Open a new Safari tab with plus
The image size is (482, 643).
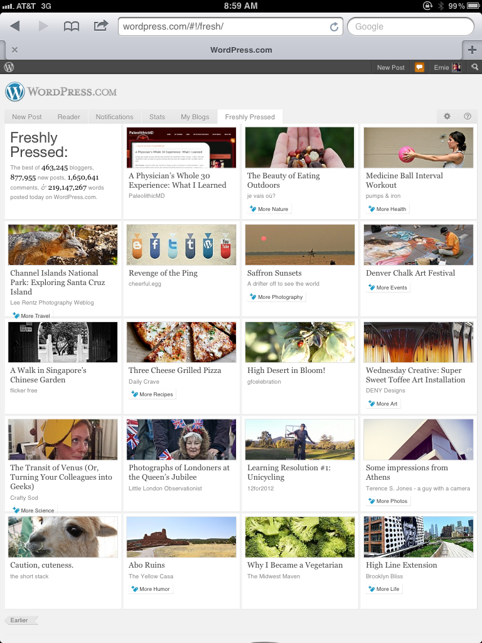(x=472, y=50)
